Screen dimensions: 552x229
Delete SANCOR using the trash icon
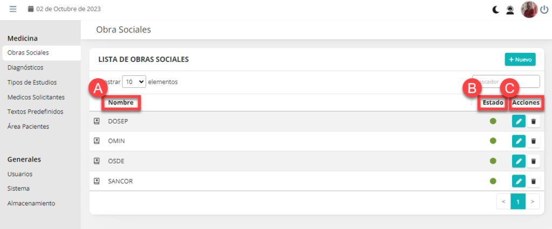click(534, 181)
